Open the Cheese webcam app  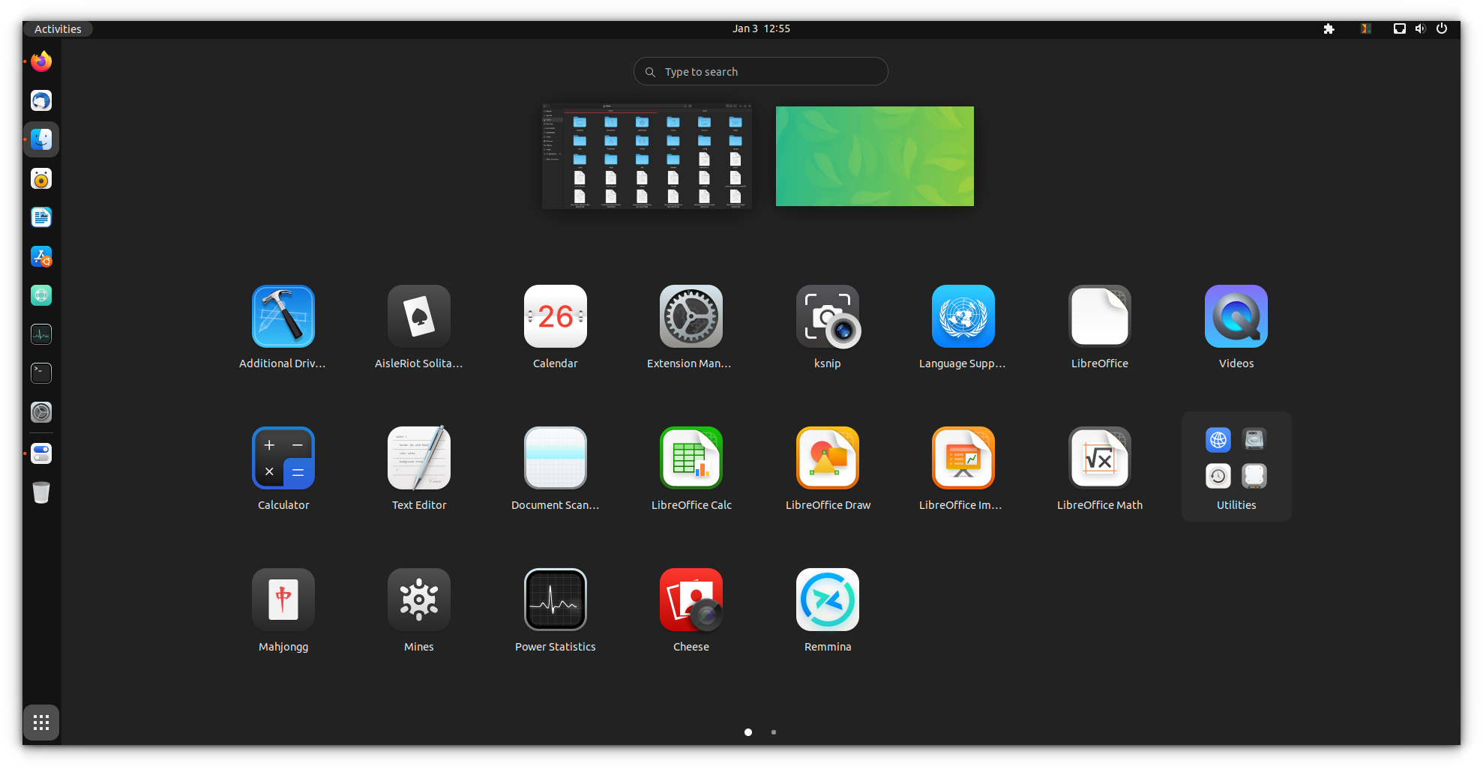tap(691, 600)
